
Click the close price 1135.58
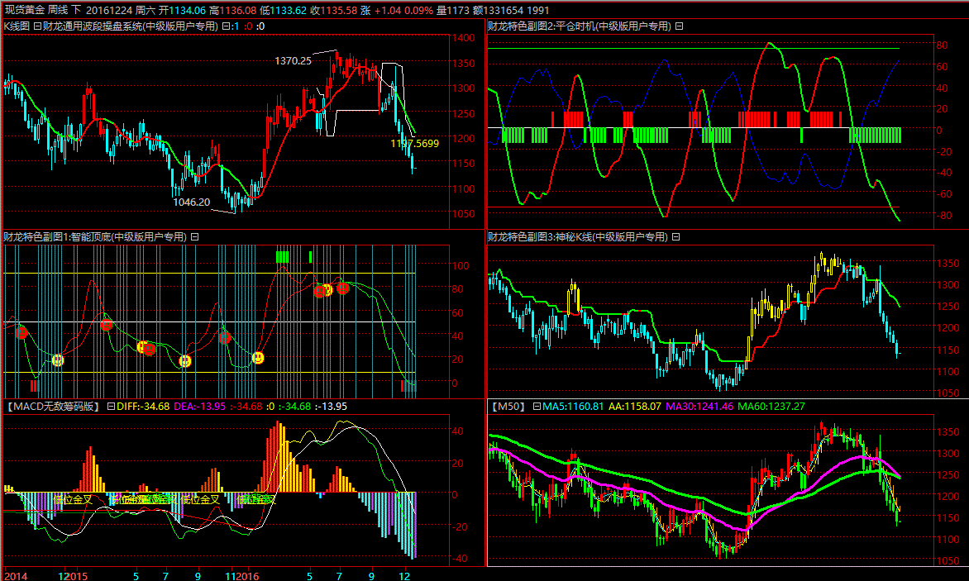click(x=339, y=10)
